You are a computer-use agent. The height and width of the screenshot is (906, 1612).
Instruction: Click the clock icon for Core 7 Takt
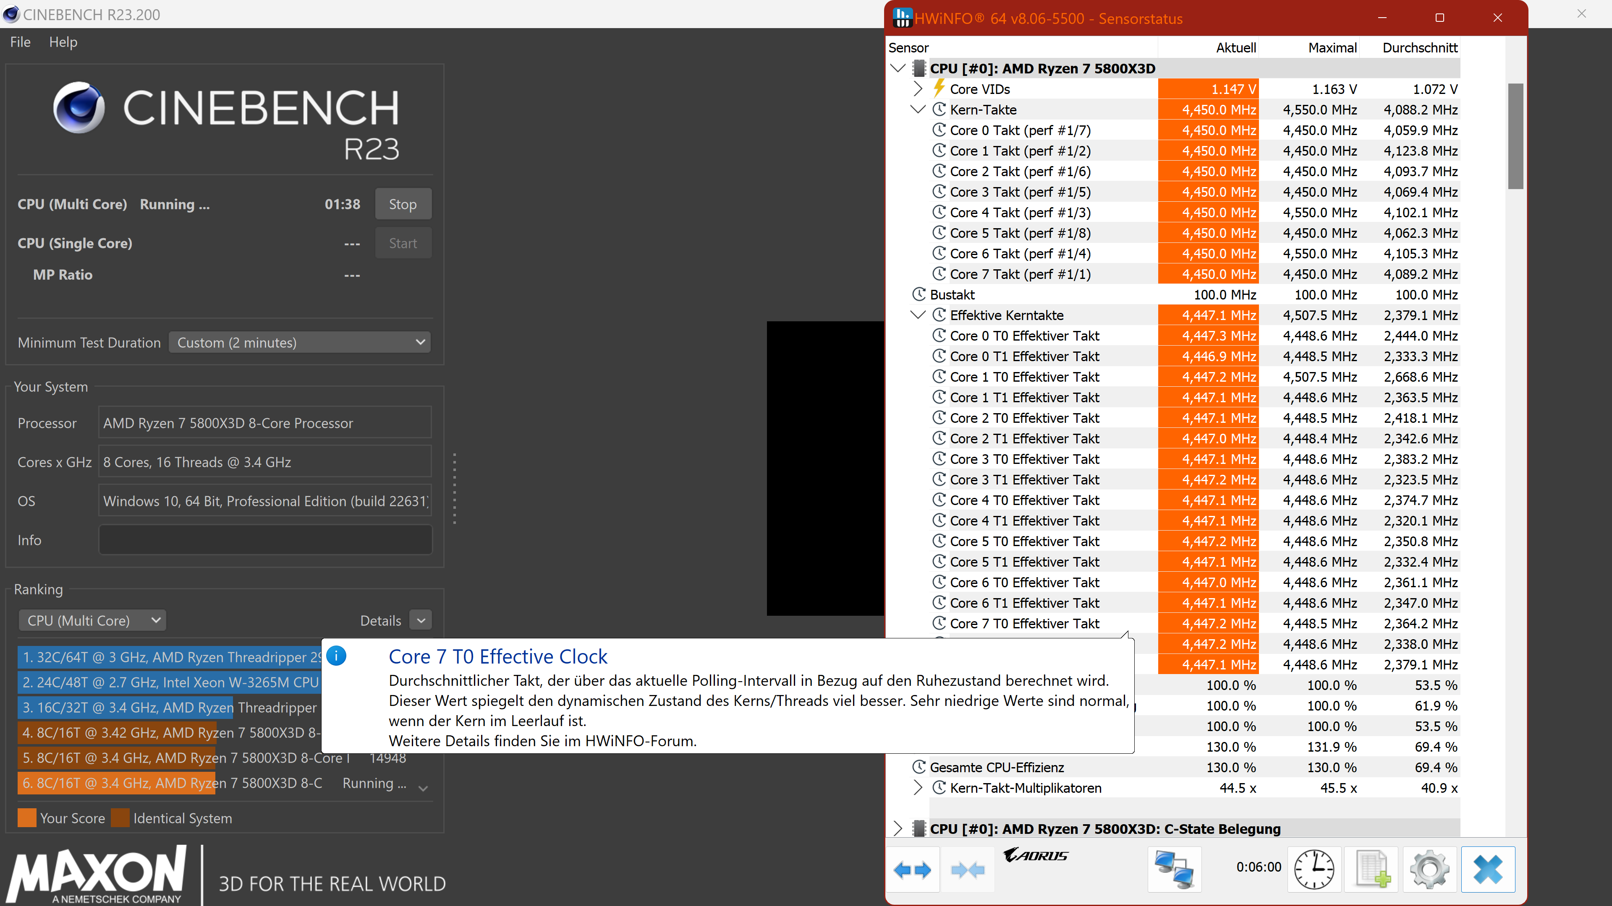point(939,274)
